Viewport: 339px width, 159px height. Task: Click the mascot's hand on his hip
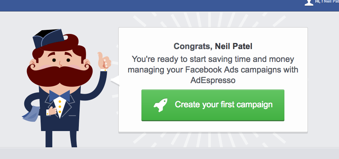48,112
